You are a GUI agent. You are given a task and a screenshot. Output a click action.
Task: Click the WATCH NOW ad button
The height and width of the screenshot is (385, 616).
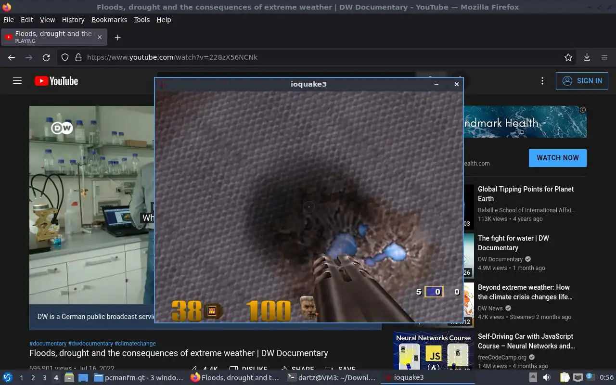tap(558, 158)
